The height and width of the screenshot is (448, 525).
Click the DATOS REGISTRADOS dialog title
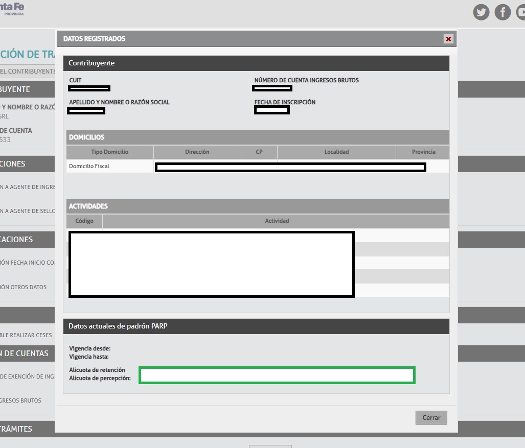point(94,39)
